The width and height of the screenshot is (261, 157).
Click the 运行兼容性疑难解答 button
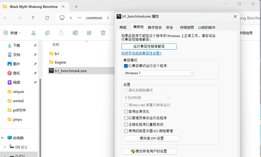click(x=149, y=46)
